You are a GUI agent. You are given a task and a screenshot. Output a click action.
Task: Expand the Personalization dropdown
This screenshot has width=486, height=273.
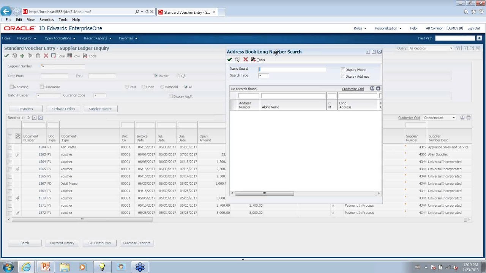coord(388,28)
